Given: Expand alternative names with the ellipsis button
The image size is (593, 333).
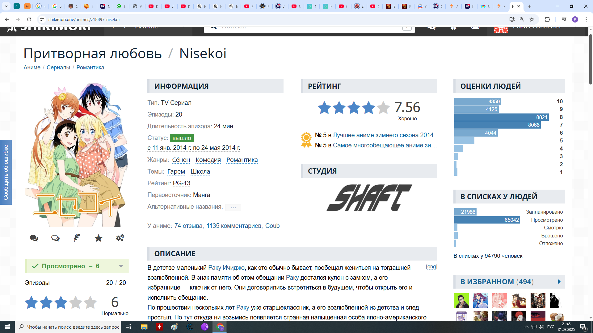Looking at the screenshot, I should [233, 207].
